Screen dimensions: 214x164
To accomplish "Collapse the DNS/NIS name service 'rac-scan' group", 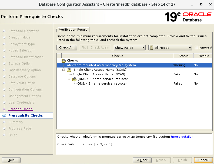I will (x=69, y=79).
